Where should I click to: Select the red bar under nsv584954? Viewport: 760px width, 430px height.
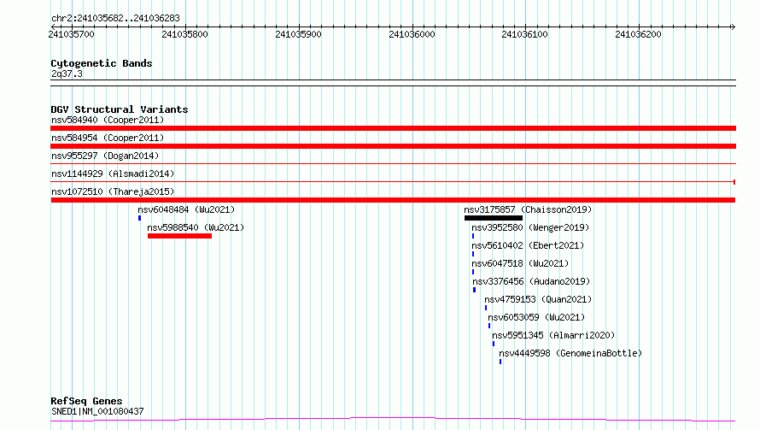393,146
